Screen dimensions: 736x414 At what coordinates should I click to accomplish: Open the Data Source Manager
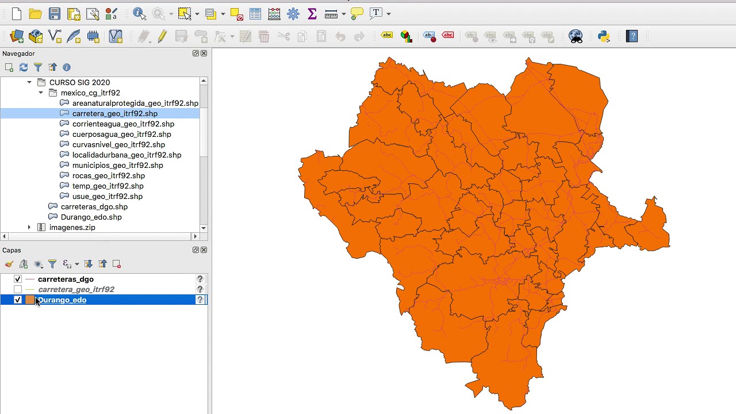pos(17,36)
